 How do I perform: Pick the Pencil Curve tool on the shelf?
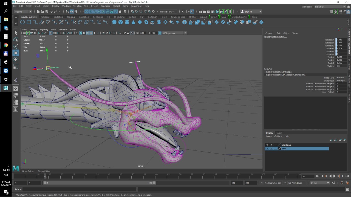[42, 22]
